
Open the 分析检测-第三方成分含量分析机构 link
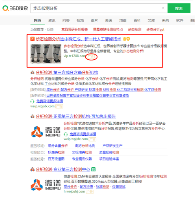pos(67,72)
